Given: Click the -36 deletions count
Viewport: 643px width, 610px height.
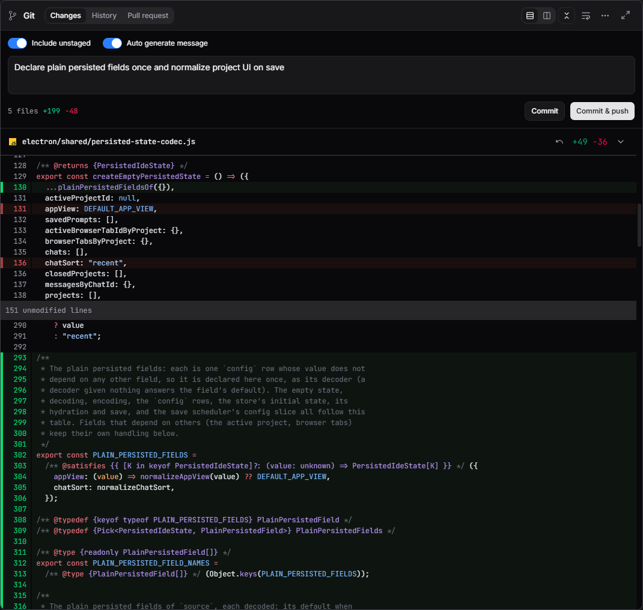Looking at the screenshot, I should tap(600, 142).
